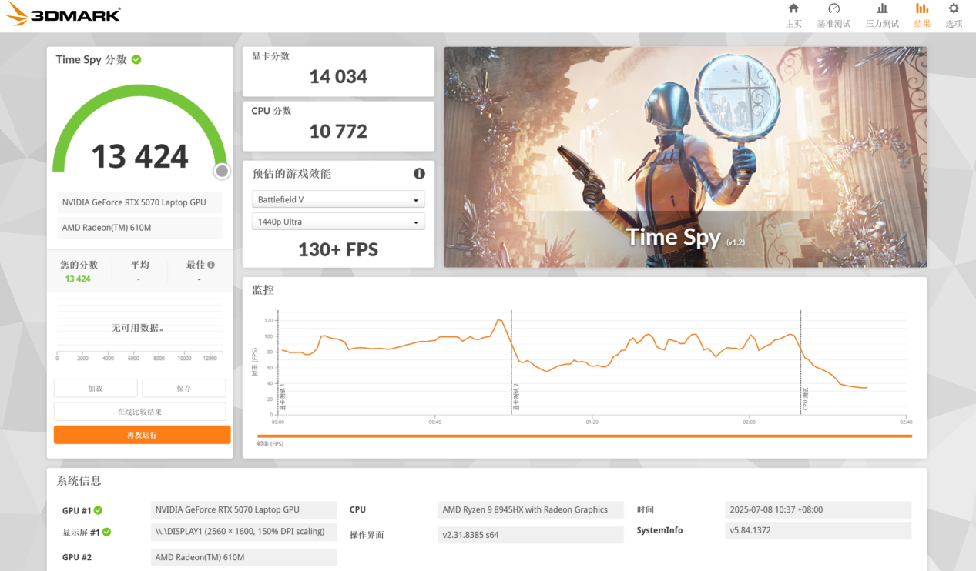Click NVIDIA GeForce RTX 5070 in score panel
Image resolution: width=976 pixels, height=571 pixels.
coord(139,202)
